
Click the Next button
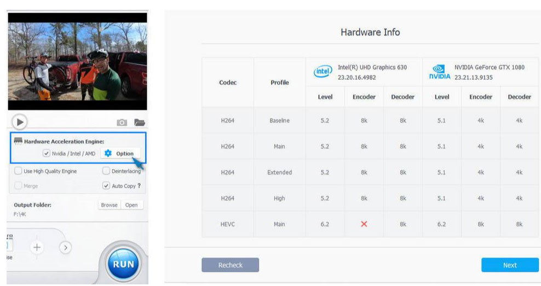510,265
